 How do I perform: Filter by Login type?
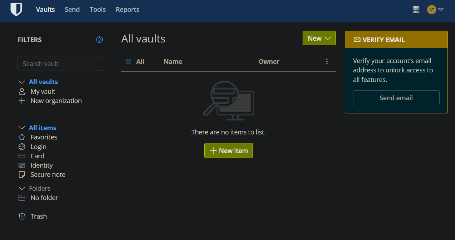[x=38, y=147]
